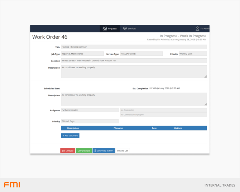Open top Priority Within 2 Days field
The height and width of the screenshot is (192, 240).
(193, 54)
